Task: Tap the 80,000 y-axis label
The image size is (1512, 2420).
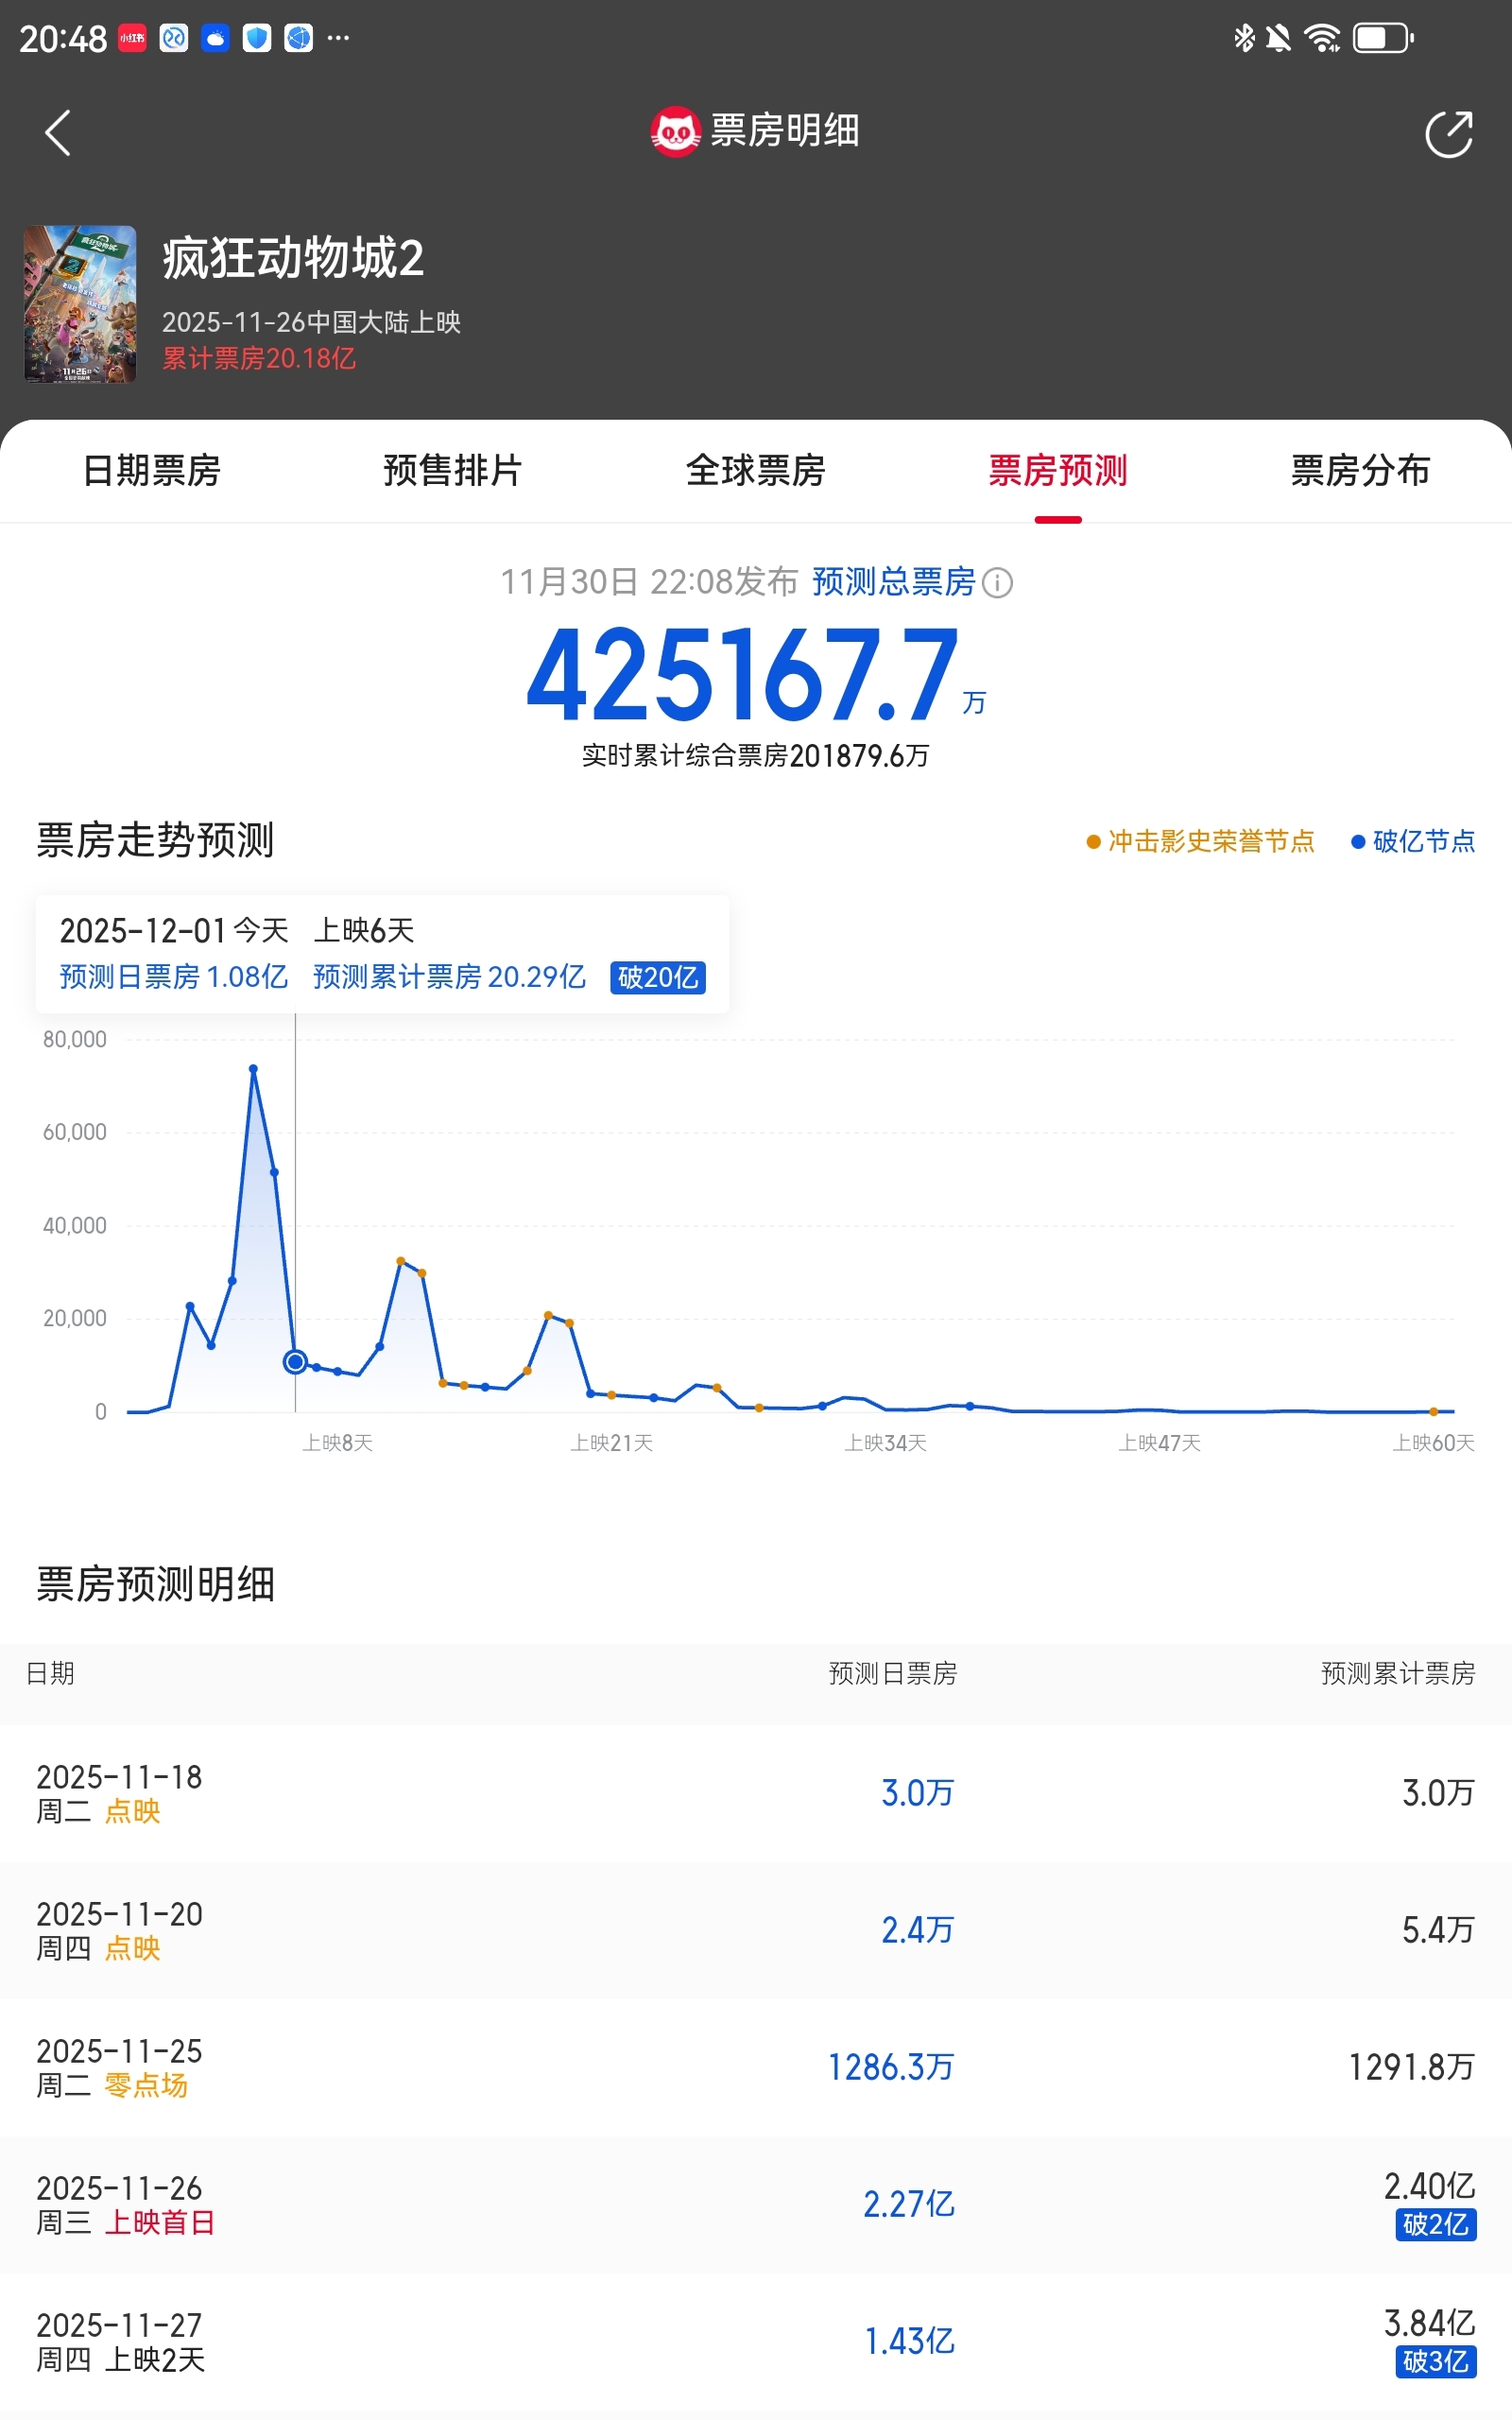Action: [x=74, y=1040]
